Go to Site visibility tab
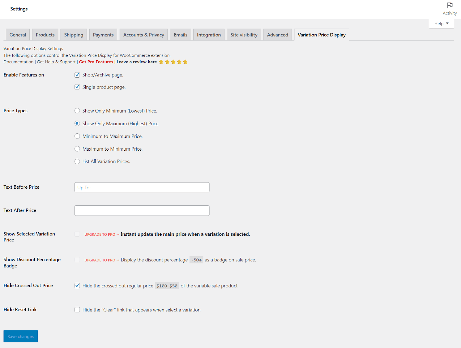Viewport: 461px width, 348px height. pyautogui.click(x=244, y=35)
